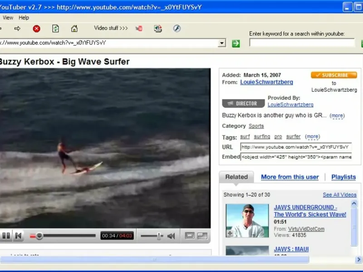This screenshot has width=363, height=272.
Task: Select the Related tab
Action: (236, 177)
